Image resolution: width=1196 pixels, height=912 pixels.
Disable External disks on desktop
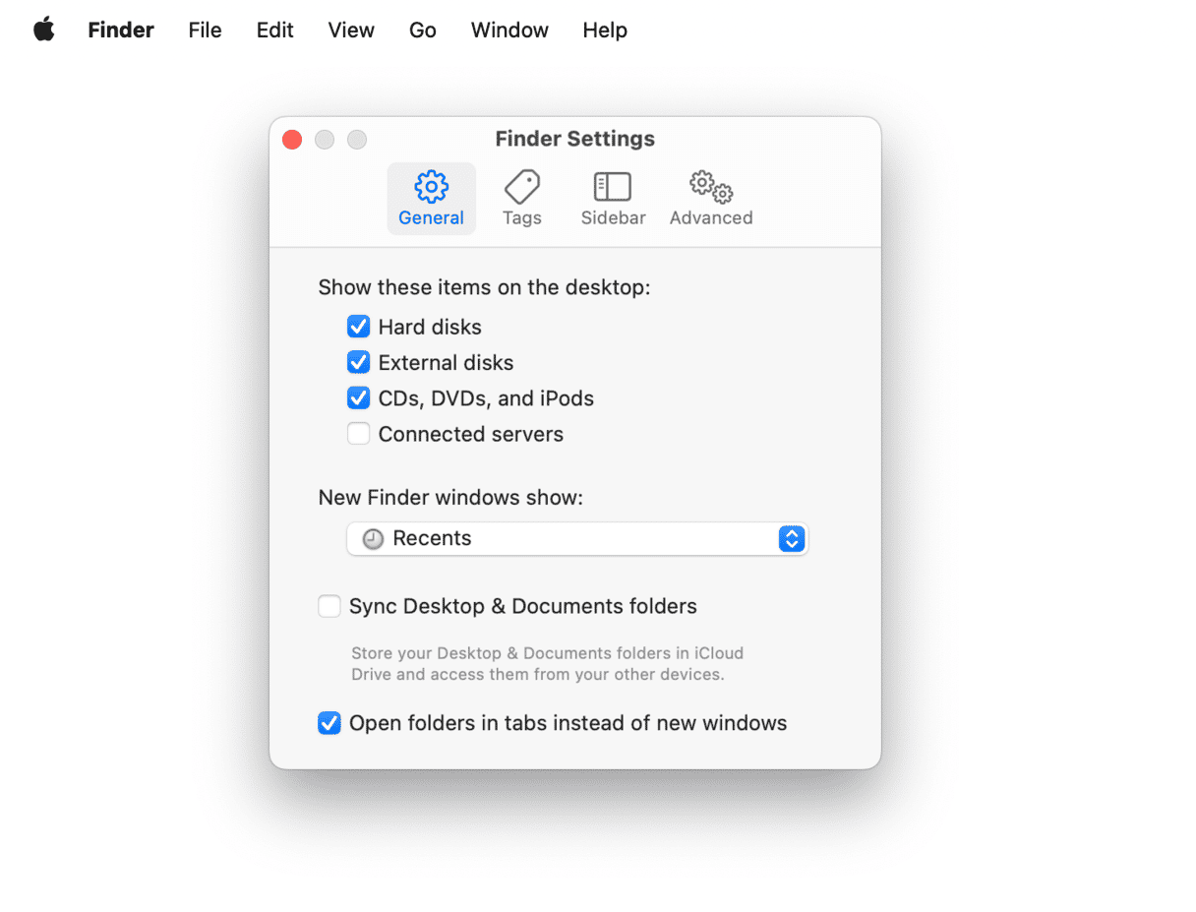(x=359, y=363)
